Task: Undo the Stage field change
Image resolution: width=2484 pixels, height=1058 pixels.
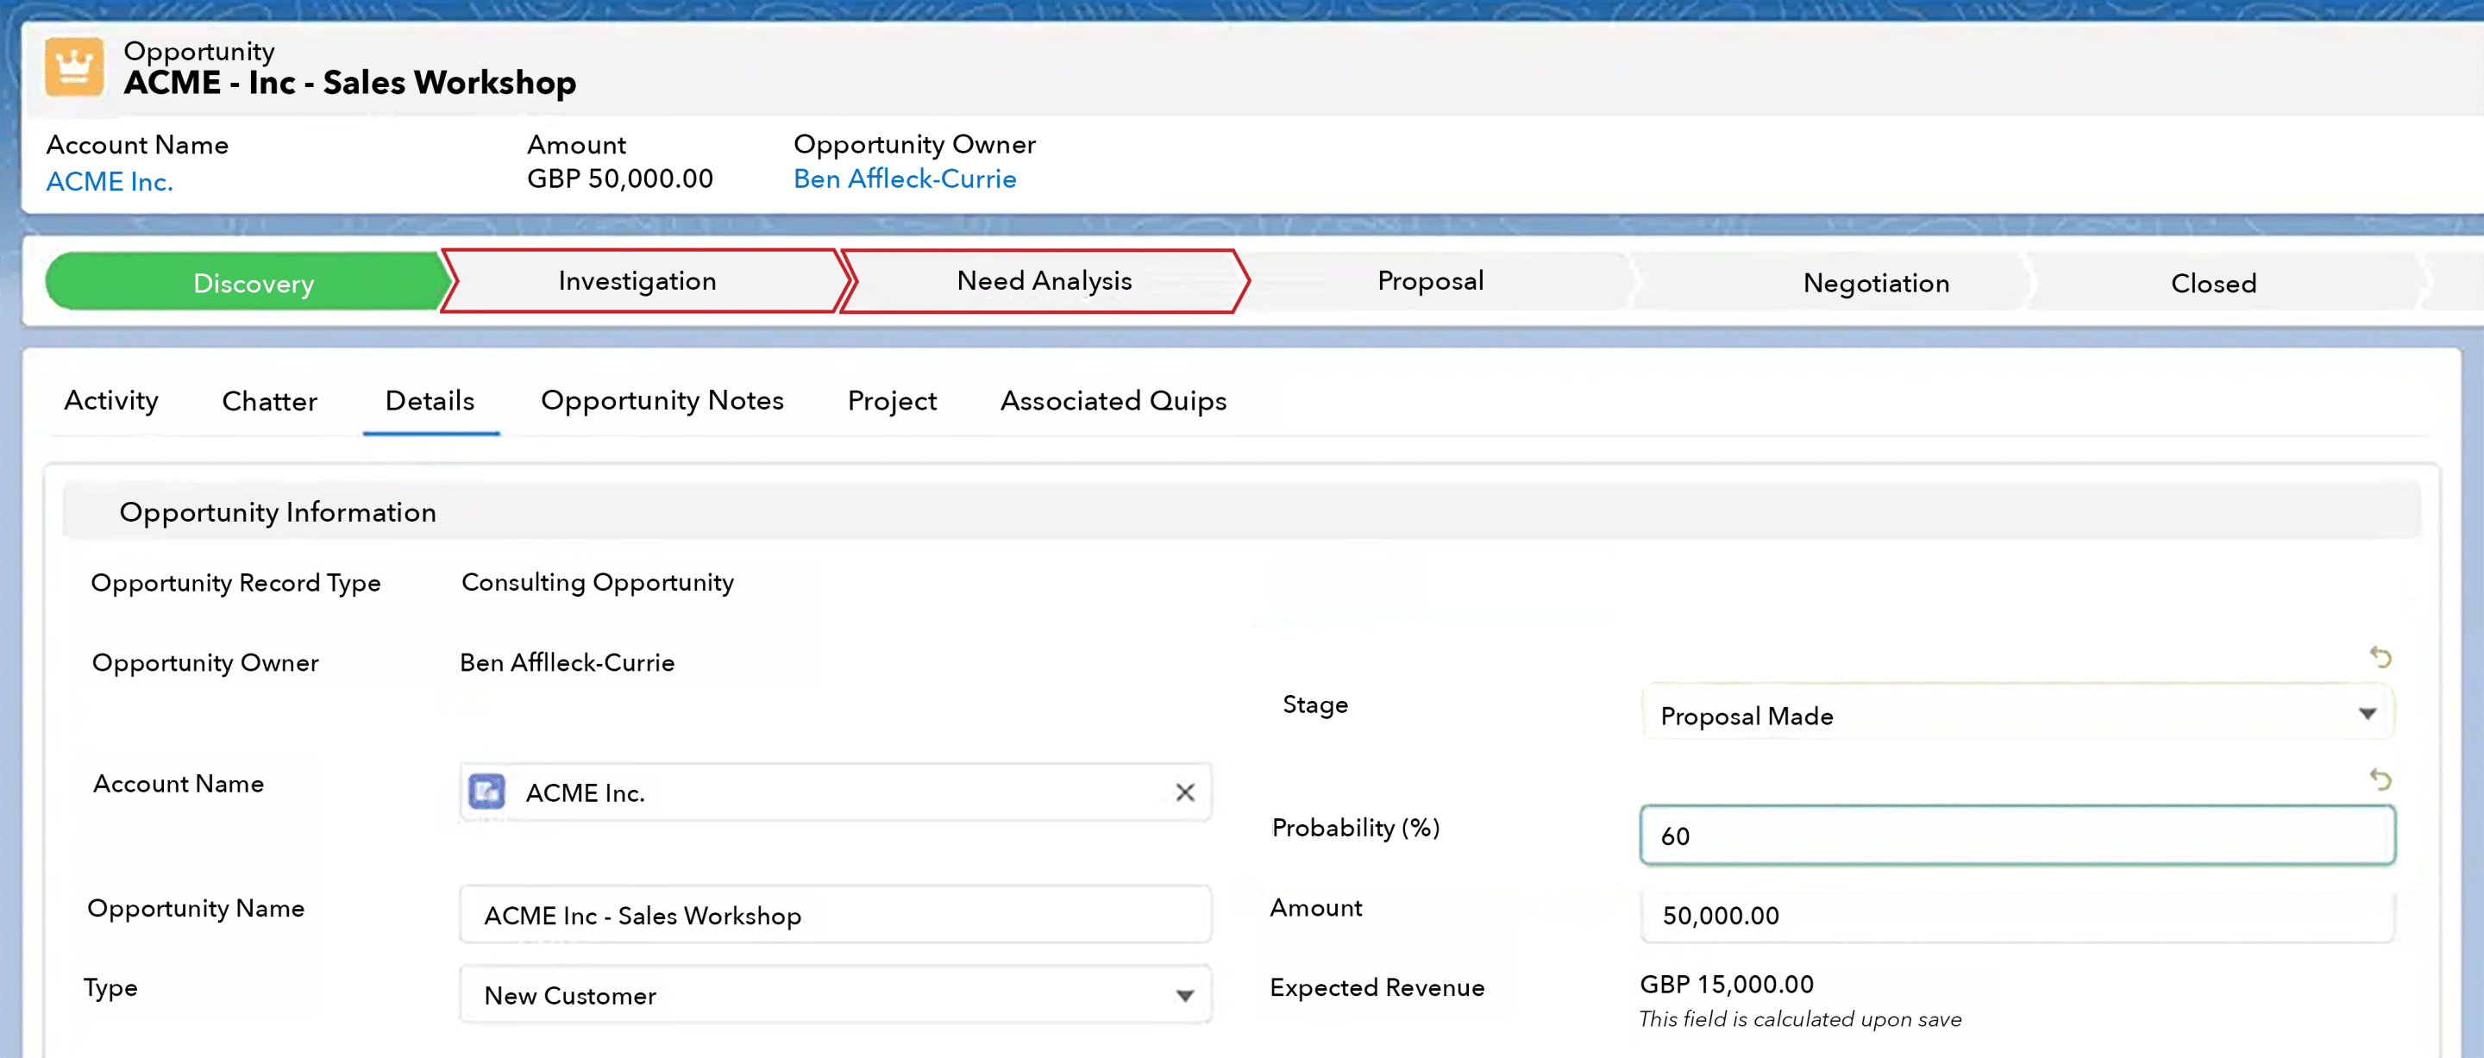Action: point(2380,657)
